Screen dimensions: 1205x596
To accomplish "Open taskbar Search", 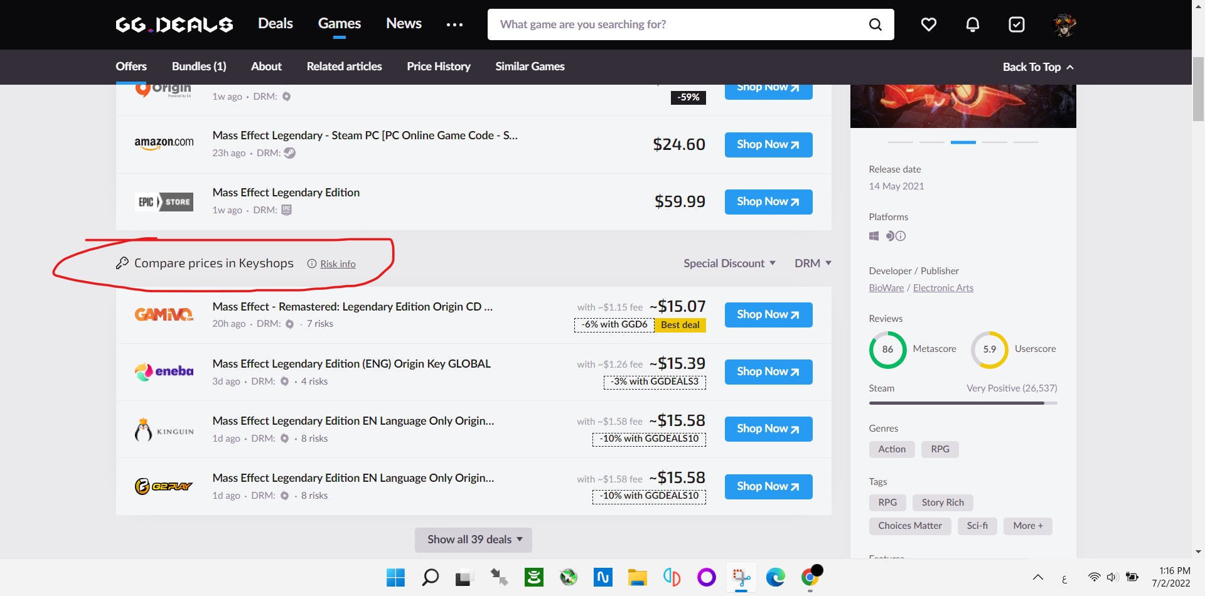I will click(430, 577).
